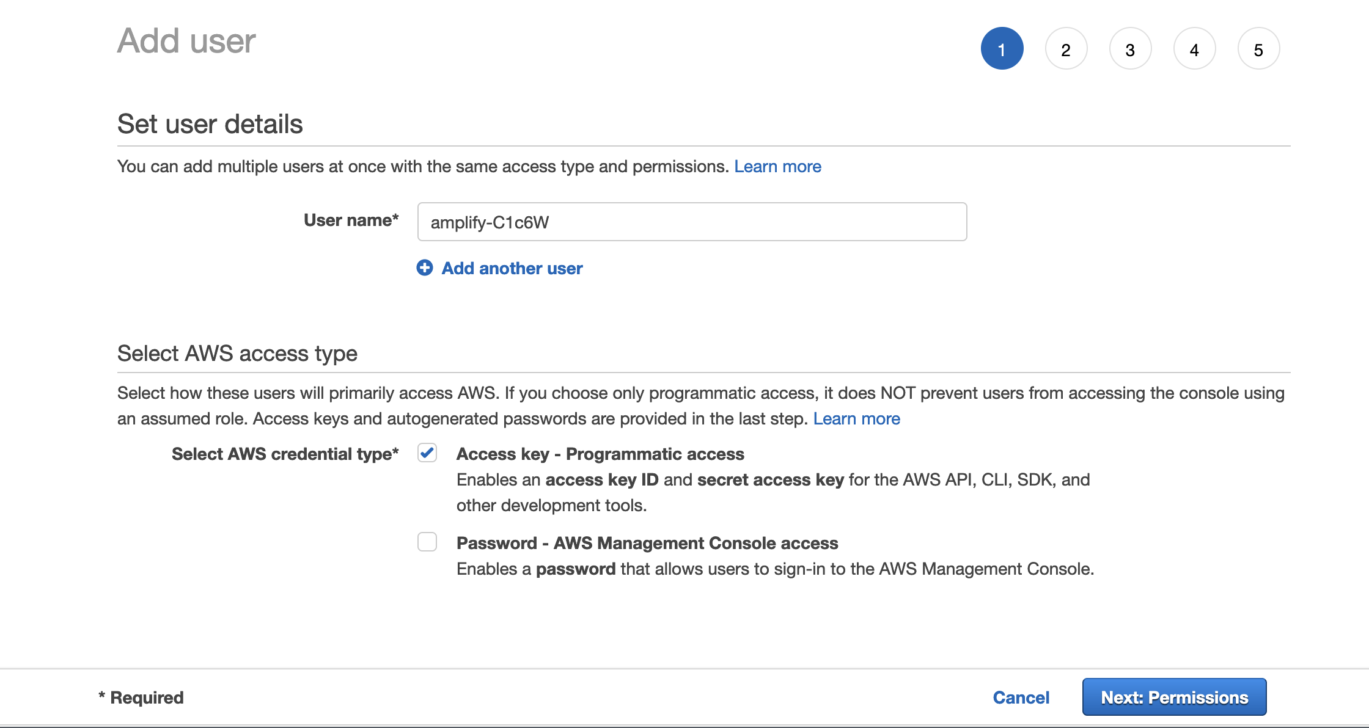Open Learn more link about access type
1369x728 pixels.
tap(856, 418)
